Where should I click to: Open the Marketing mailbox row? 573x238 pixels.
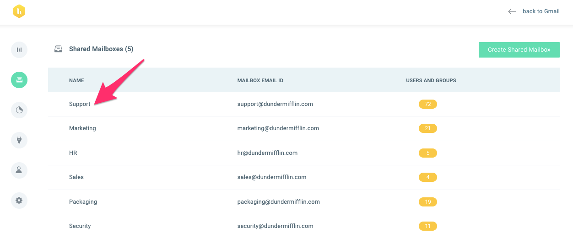(304, 128)
